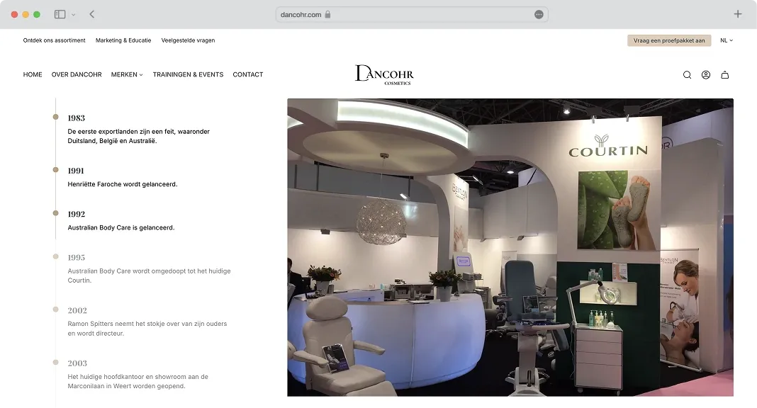Image resolution: width=757 pixels, height=408 pixels.
Task: Open the Marketing & Educatie link
Action: 123,40
